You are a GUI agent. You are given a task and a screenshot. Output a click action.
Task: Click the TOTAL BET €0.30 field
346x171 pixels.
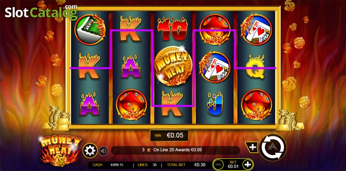point(186,165)
